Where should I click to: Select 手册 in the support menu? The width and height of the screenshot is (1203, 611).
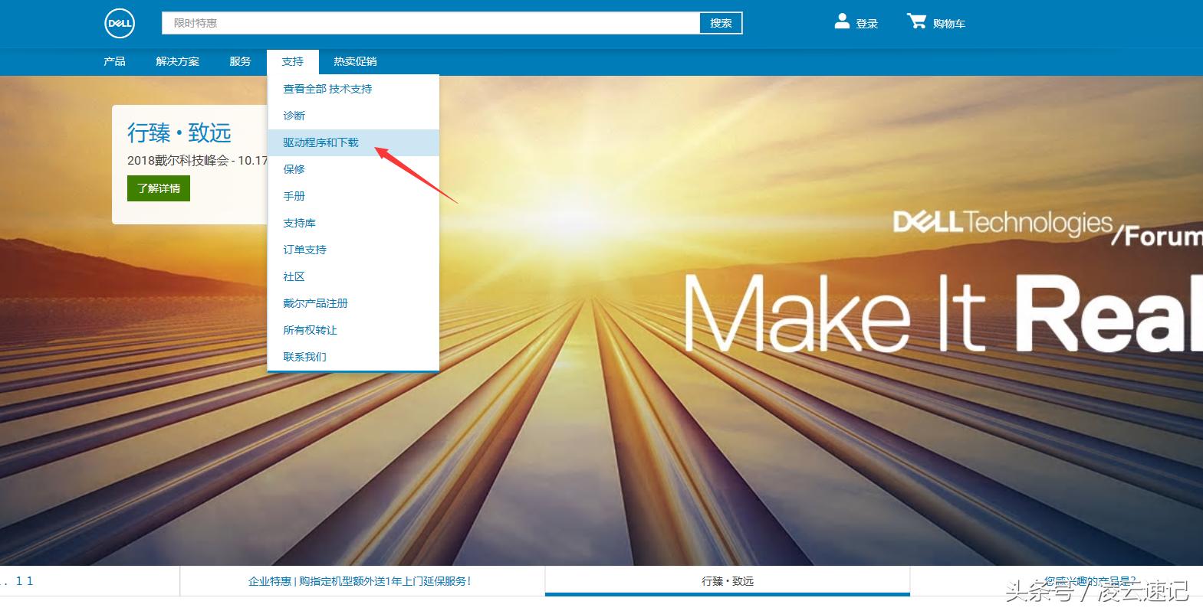click(x=353, y=196)
